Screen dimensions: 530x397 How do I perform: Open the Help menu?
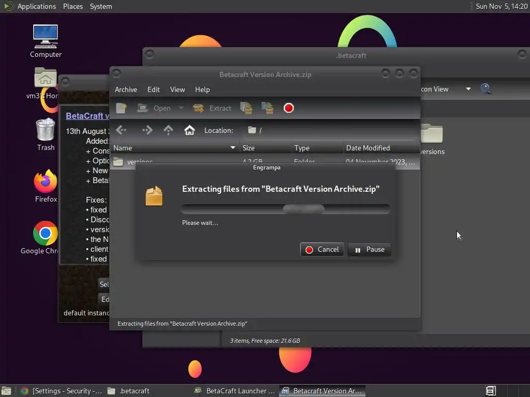[x=202, y=89]
